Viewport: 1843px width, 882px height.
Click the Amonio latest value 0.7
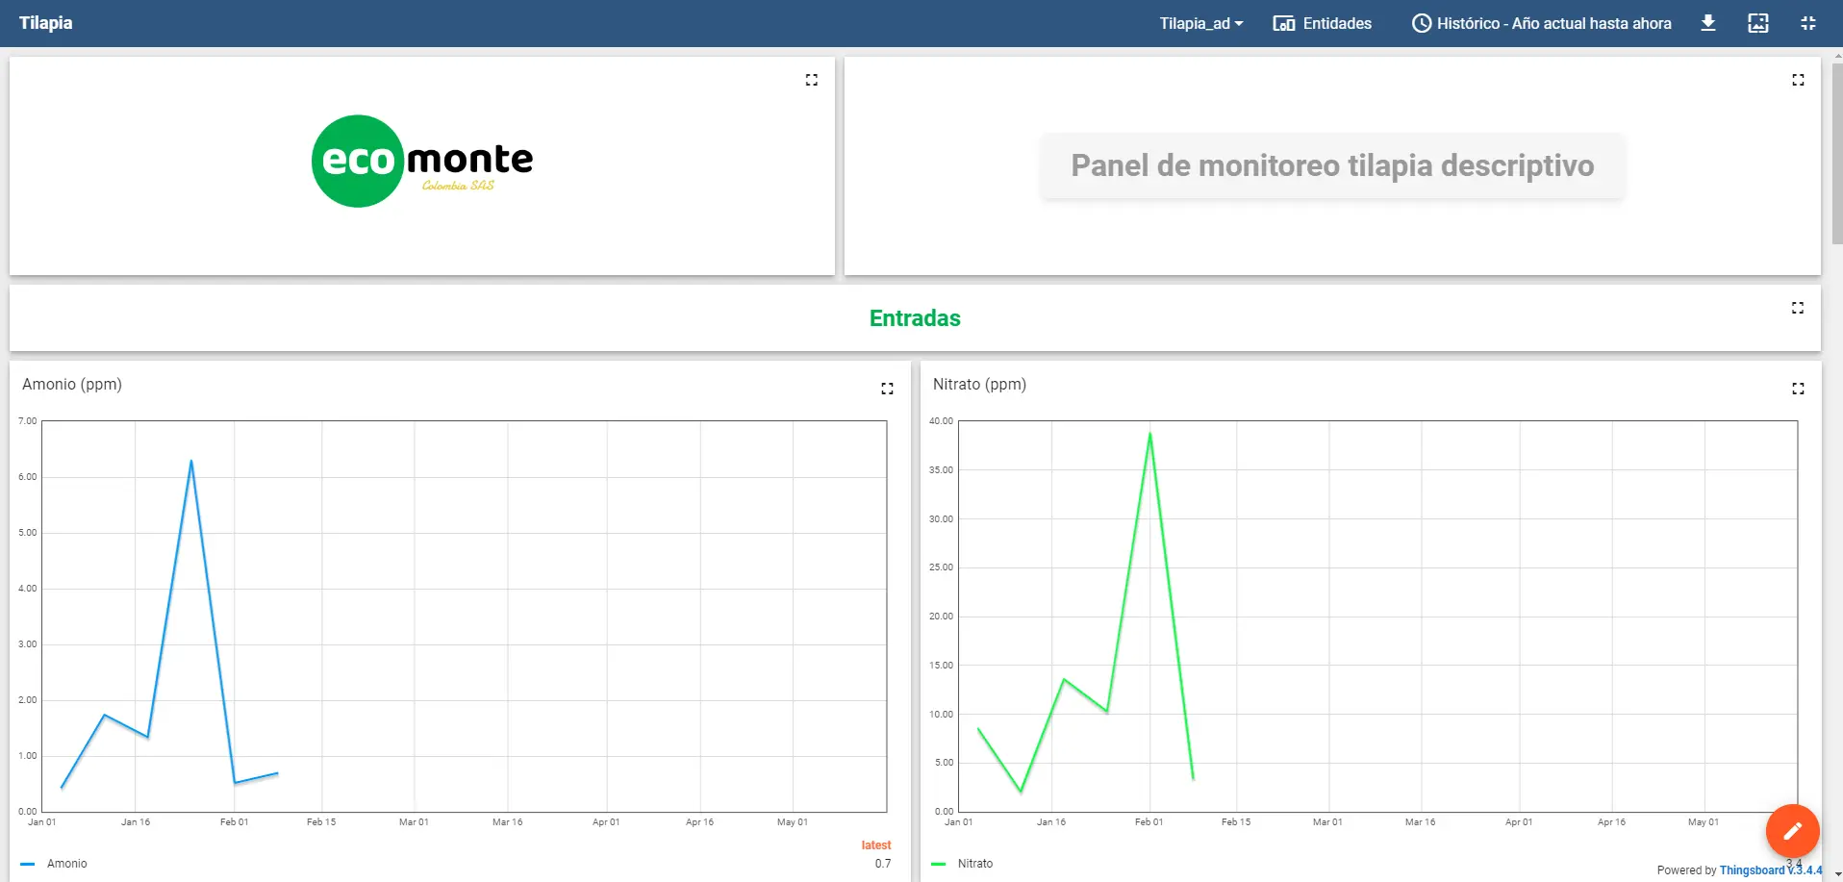(883, 864)
